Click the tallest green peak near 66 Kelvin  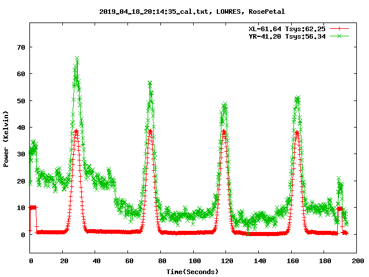pyautogui.click(x=77, y=58)
